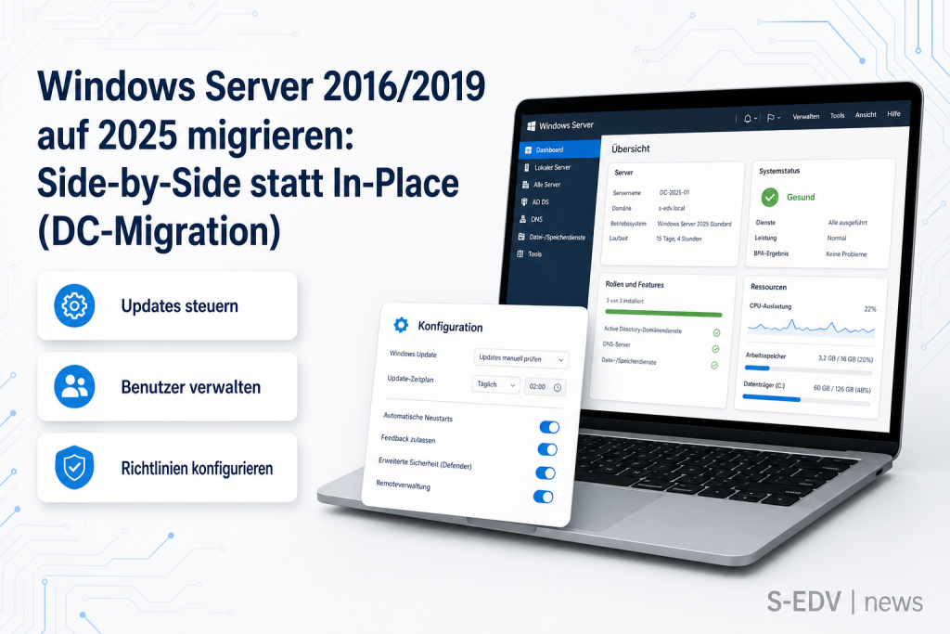Expand the notification bell dropdown arrow
Viewport: 950px width, 634px height.
755,119
